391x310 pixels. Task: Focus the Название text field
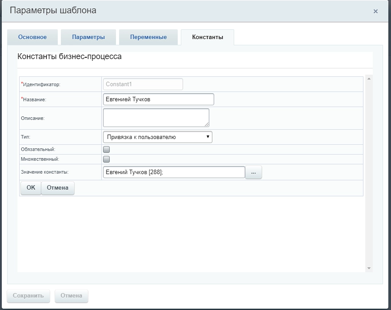158,99
